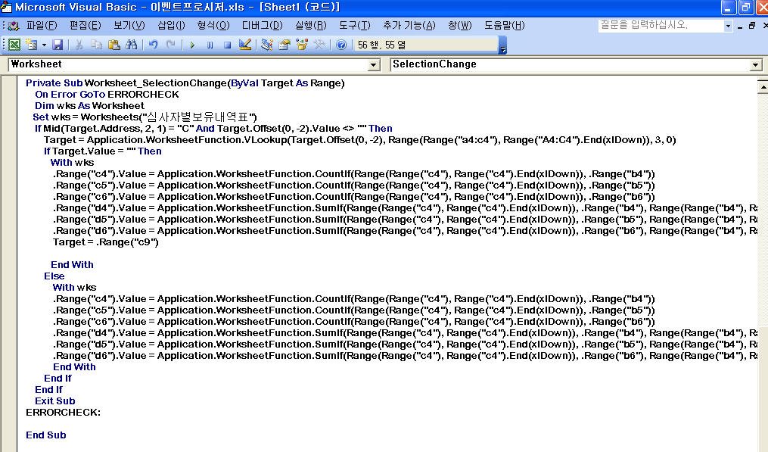
Task: Click the '질문을 입력하십시오' help input box
Action: pos(661,26)
